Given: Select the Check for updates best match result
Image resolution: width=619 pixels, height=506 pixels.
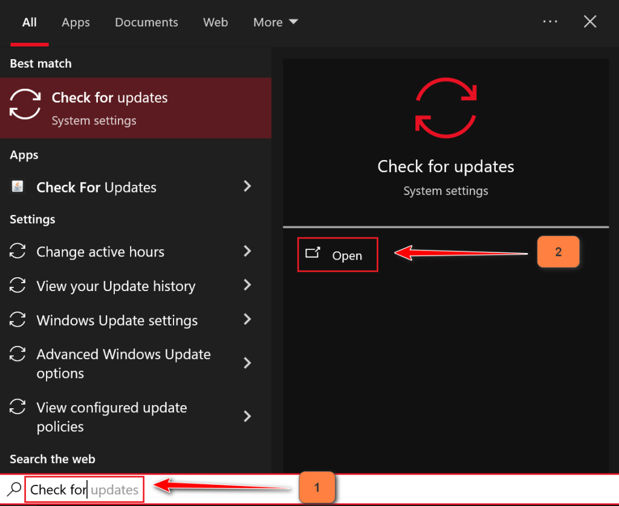Looking at the screenshot, I should coord(135,108).
